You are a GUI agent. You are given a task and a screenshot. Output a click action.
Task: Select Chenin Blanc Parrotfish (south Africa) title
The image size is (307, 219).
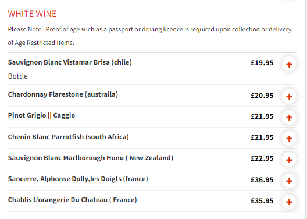coord(69,137)
